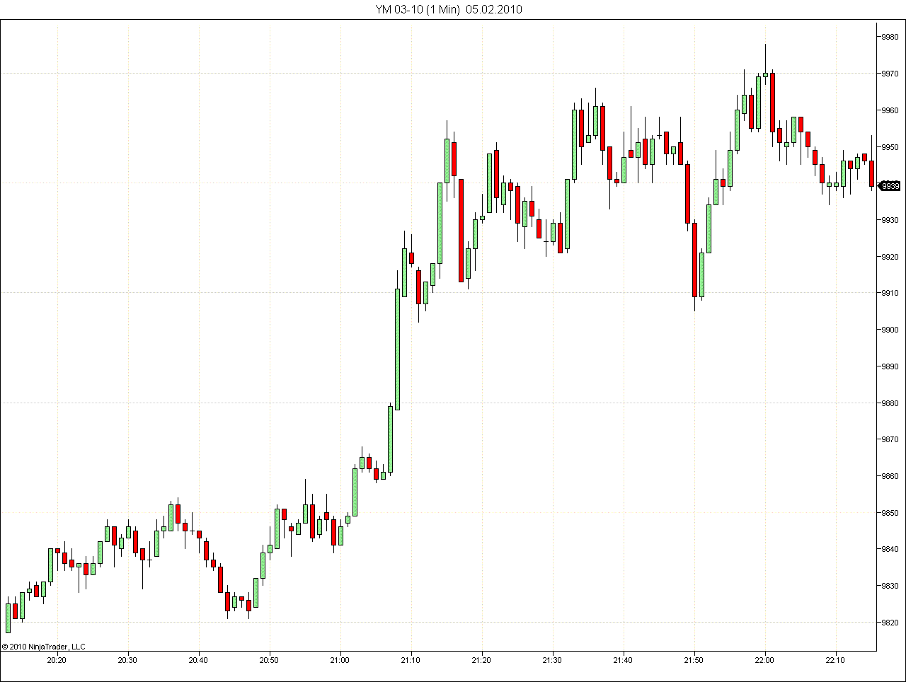Select the 9880 price axis label
This screenshot has width=906, height=682.
point(889,403)
